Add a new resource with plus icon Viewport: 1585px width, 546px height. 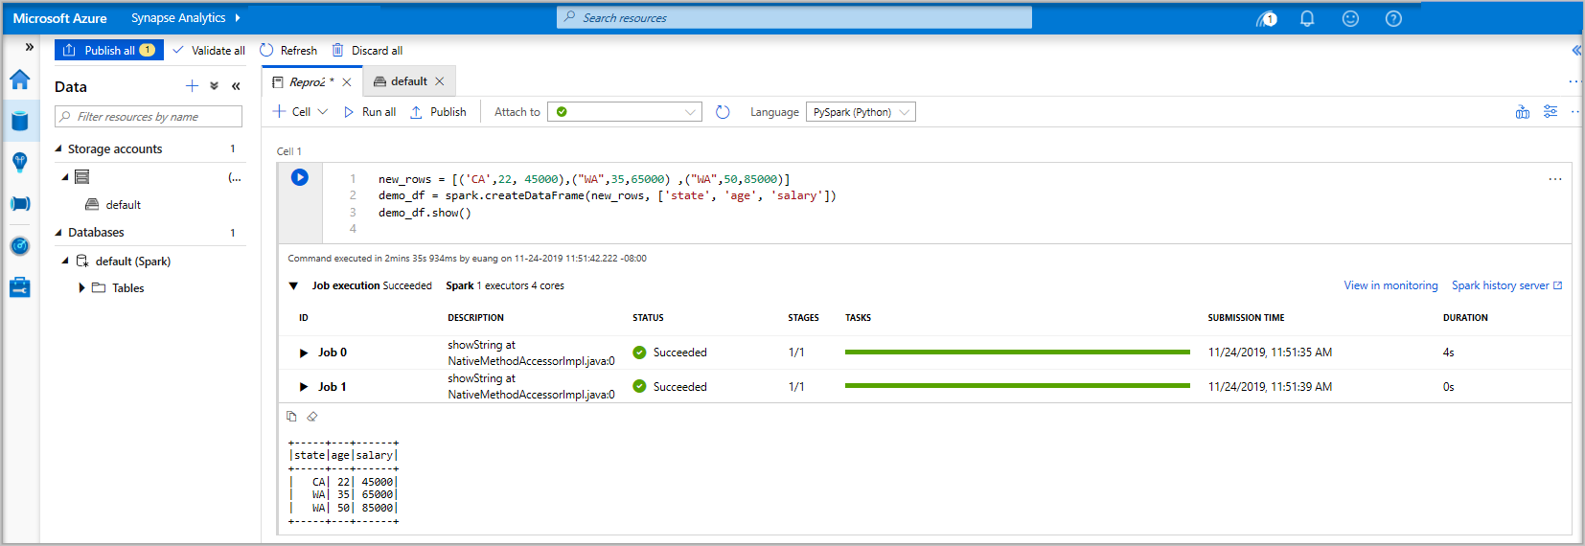[x=192, y=86]
